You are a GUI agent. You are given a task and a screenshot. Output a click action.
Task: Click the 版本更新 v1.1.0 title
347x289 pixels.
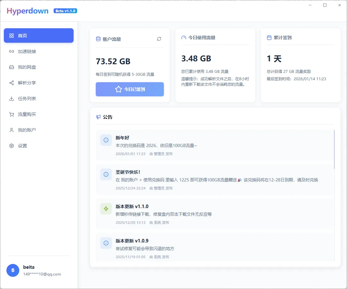(x=132, y=206)
